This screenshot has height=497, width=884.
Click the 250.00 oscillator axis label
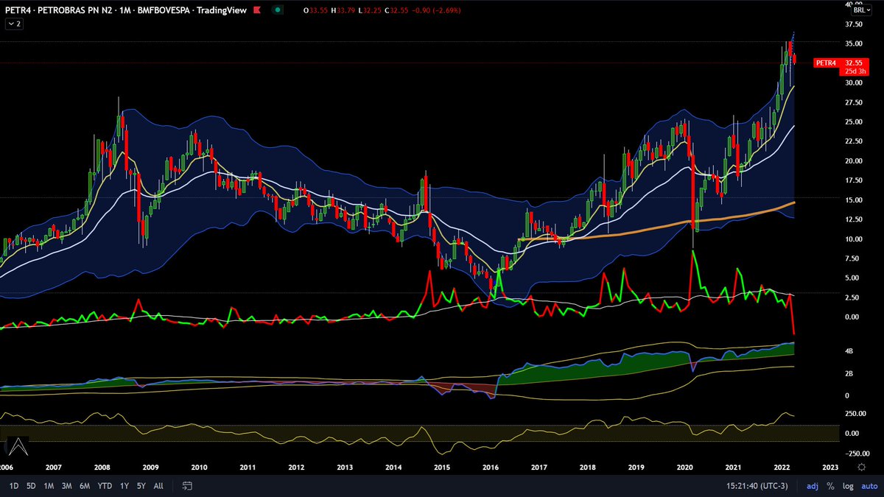(855, 414)
